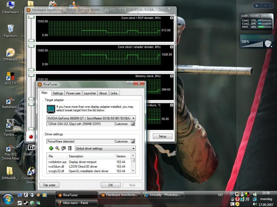
Task: Open the Links tab
Action: point(114,93)
